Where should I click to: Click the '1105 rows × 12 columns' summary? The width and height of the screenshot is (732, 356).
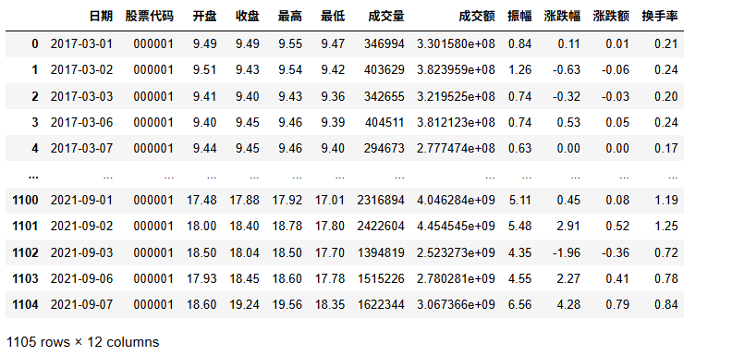point(82,342)
